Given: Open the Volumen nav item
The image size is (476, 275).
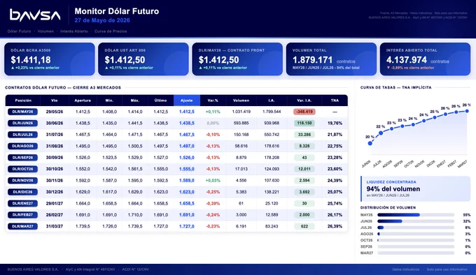Looking at the screenshot, I should pos(45,31).
